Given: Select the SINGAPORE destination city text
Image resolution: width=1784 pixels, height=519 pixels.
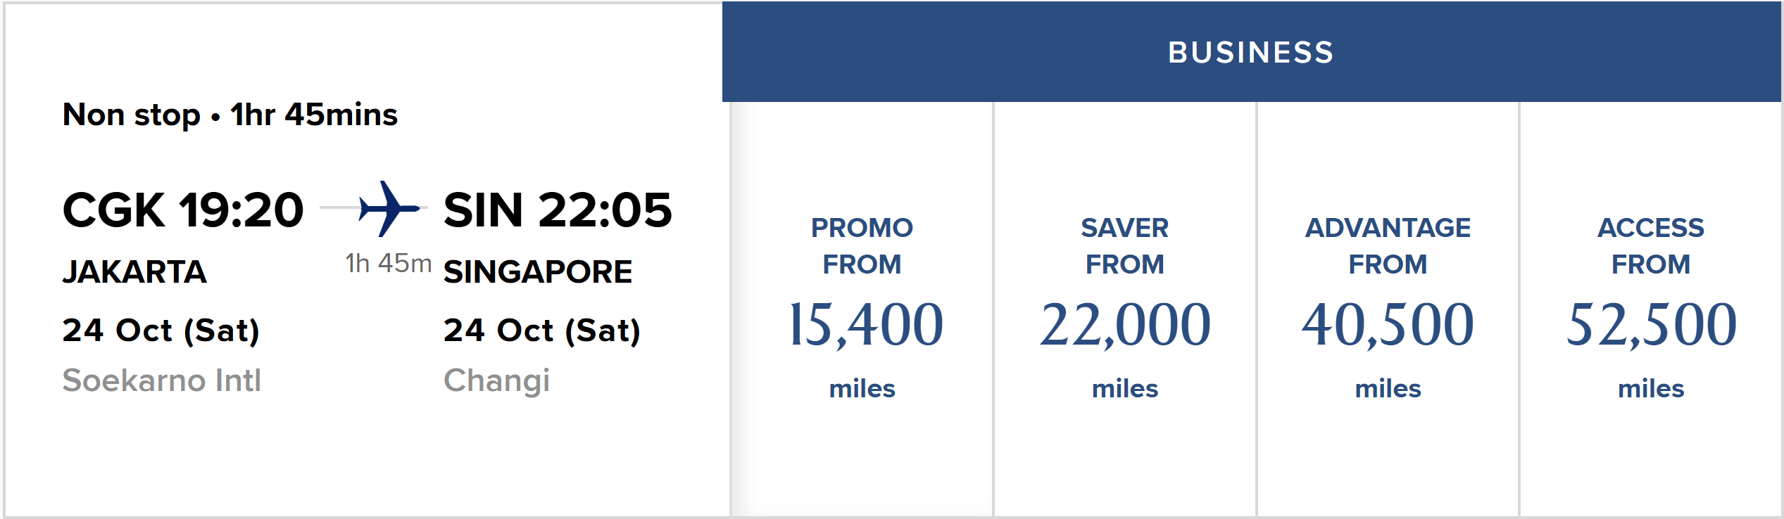Looking at the screenshot, I should 538,272.
